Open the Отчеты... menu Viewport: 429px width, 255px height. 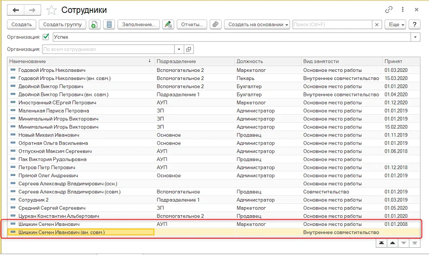click(x=192, y=24)
